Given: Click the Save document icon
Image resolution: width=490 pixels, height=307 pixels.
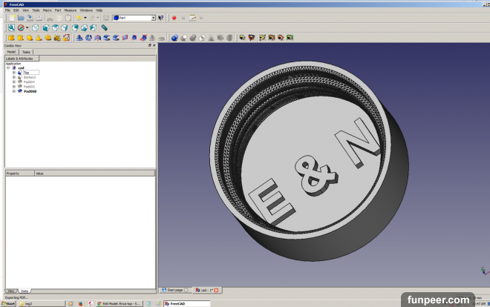Looking at the screenshot, I should (29, 17).
